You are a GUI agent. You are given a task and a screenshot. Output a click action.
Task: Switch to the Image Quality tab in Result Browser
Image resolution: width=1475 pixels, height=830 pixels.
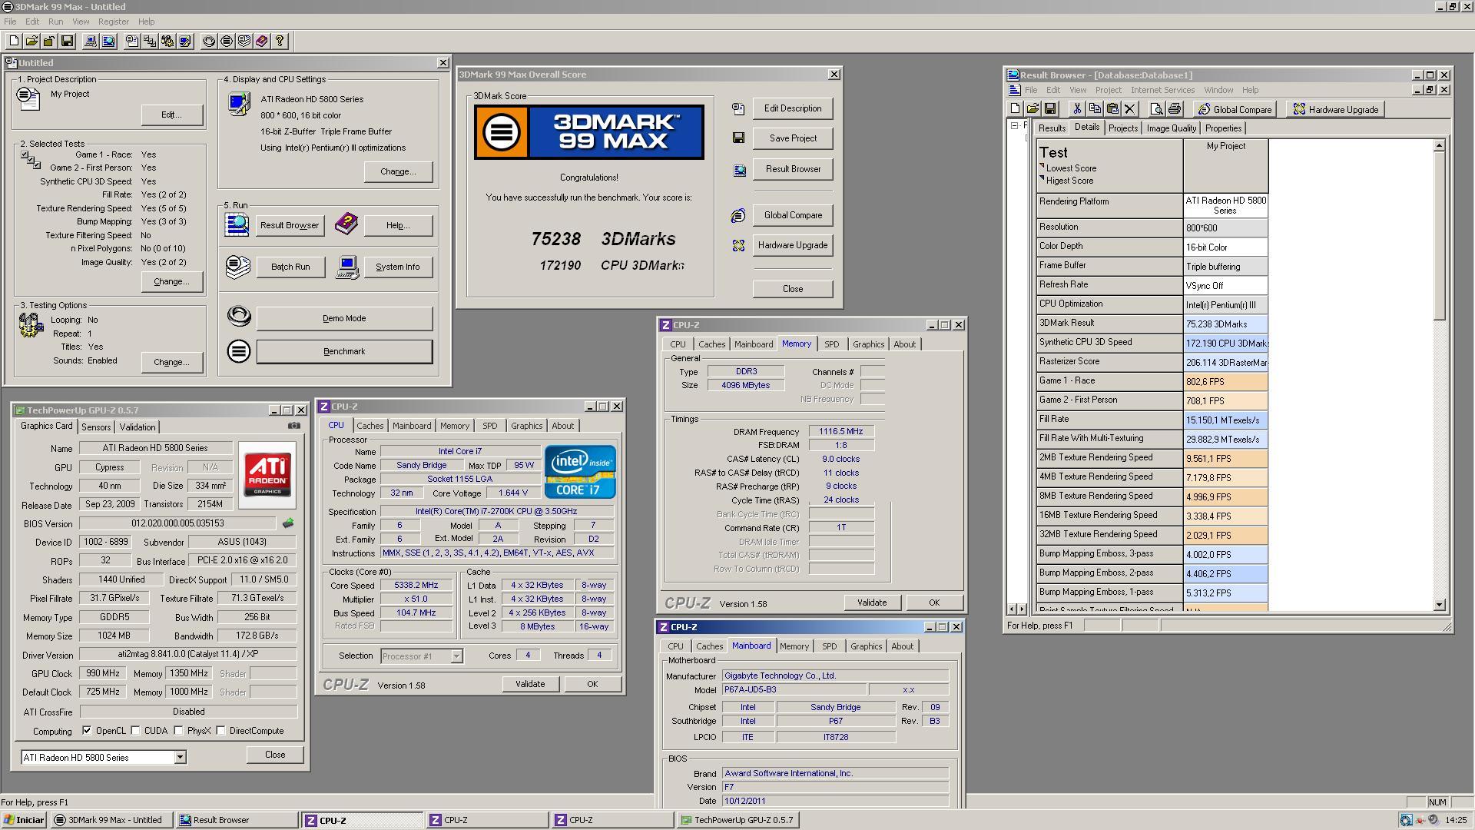point(1171,128)
